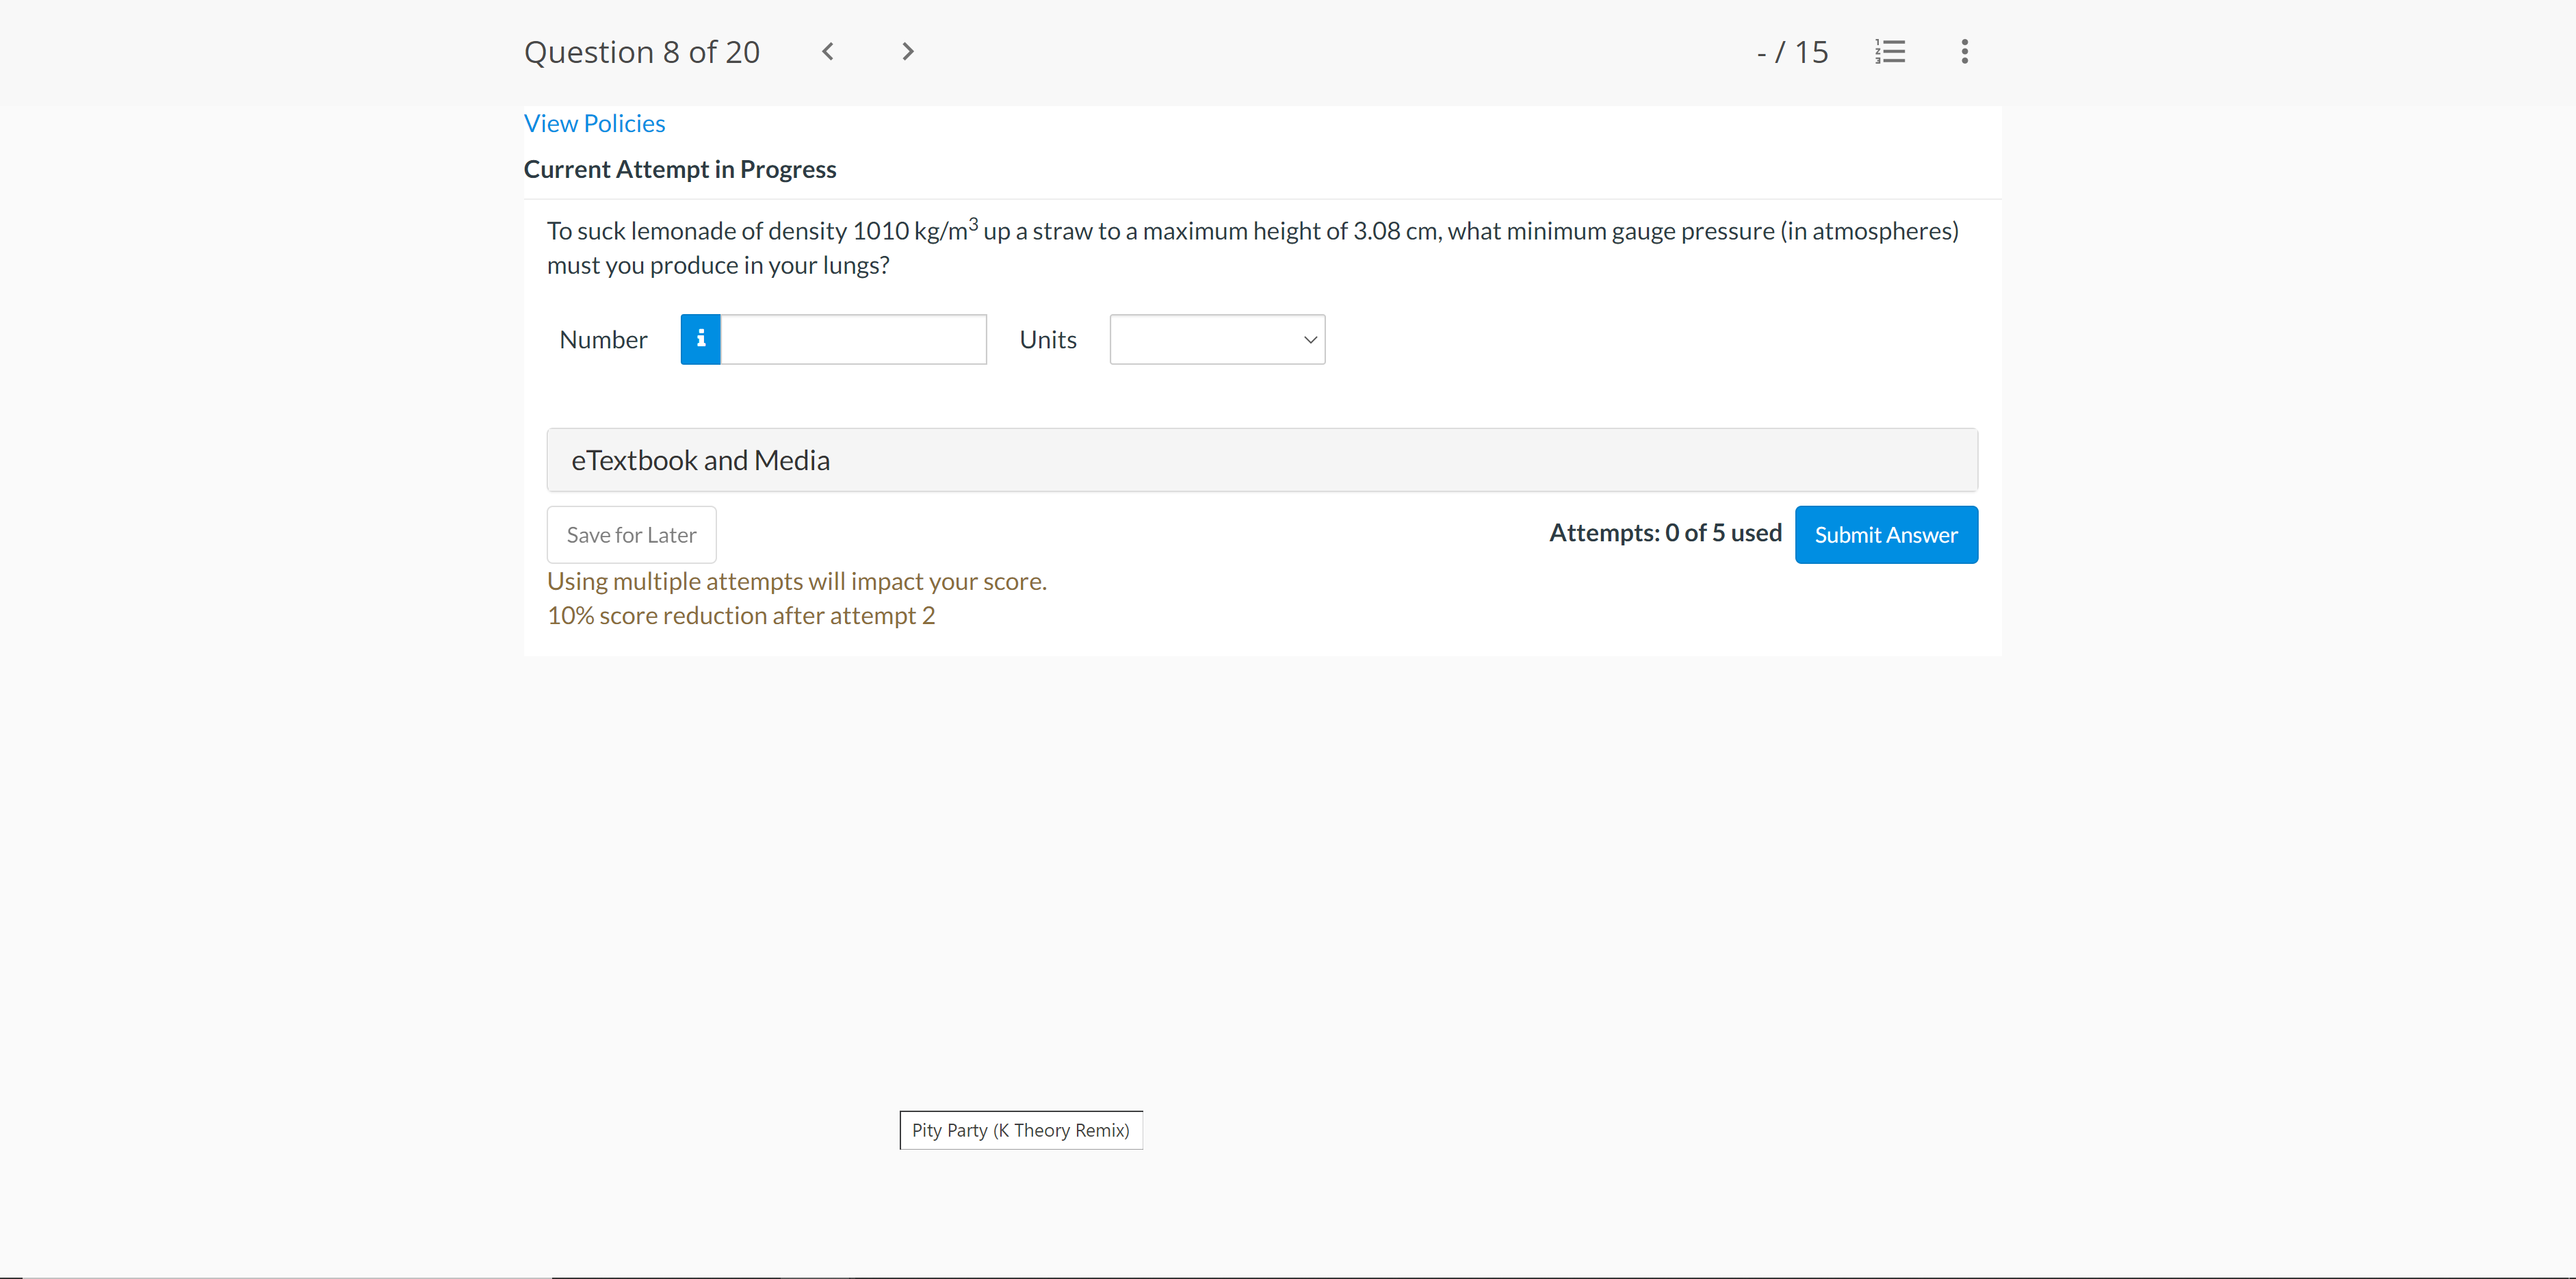The width and height of the screenshot is (2576, 1279).
Task: Open the three-dot more options menu
Action: [x=1964, y=52]
